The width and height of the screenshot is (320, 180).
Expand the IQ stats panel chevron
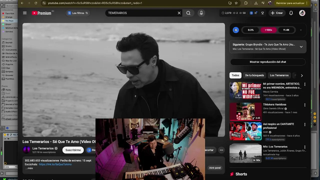coord(301,30)
